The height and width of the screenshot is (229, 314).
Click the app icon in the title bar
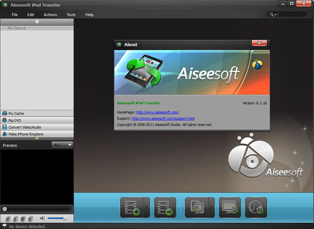click(x=5, y=5)
